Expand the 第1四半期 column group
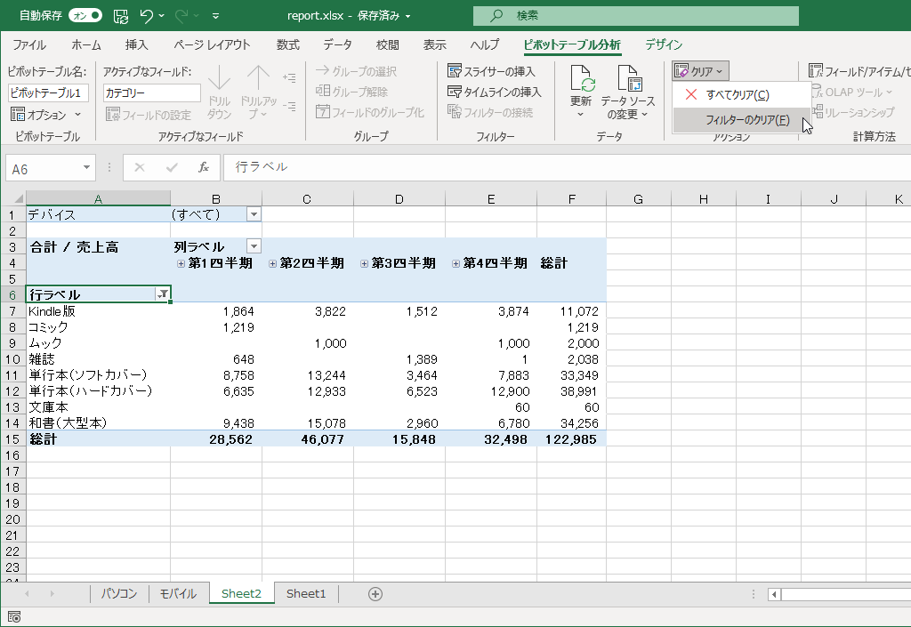Screen dimensions: 911x627 point(181,263)
